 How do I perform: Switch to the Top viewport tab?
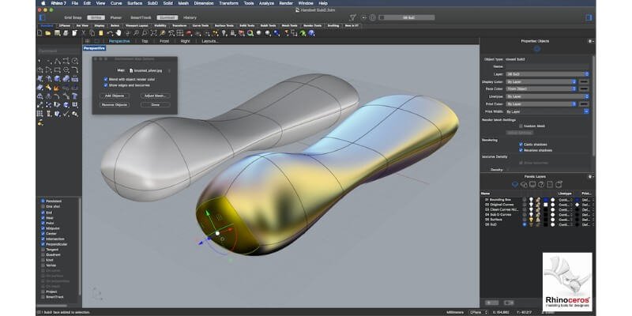145,41
